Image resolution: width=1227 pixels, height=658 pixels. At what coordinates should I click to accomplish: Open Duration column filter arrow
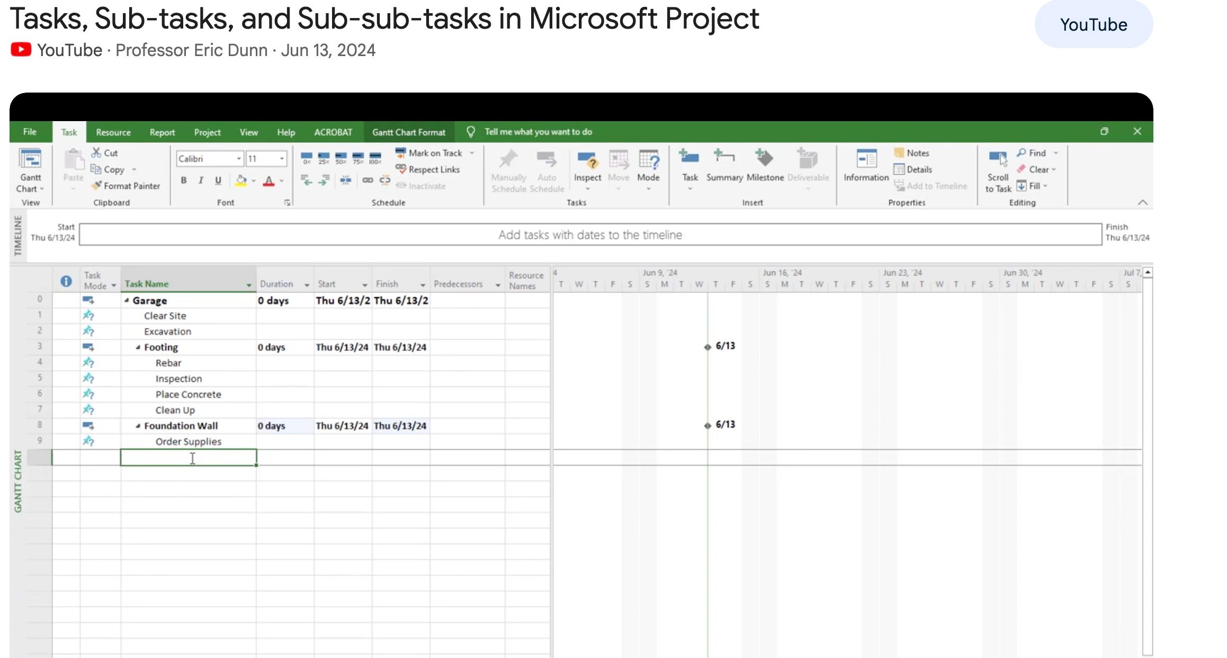tap(307, 285)
